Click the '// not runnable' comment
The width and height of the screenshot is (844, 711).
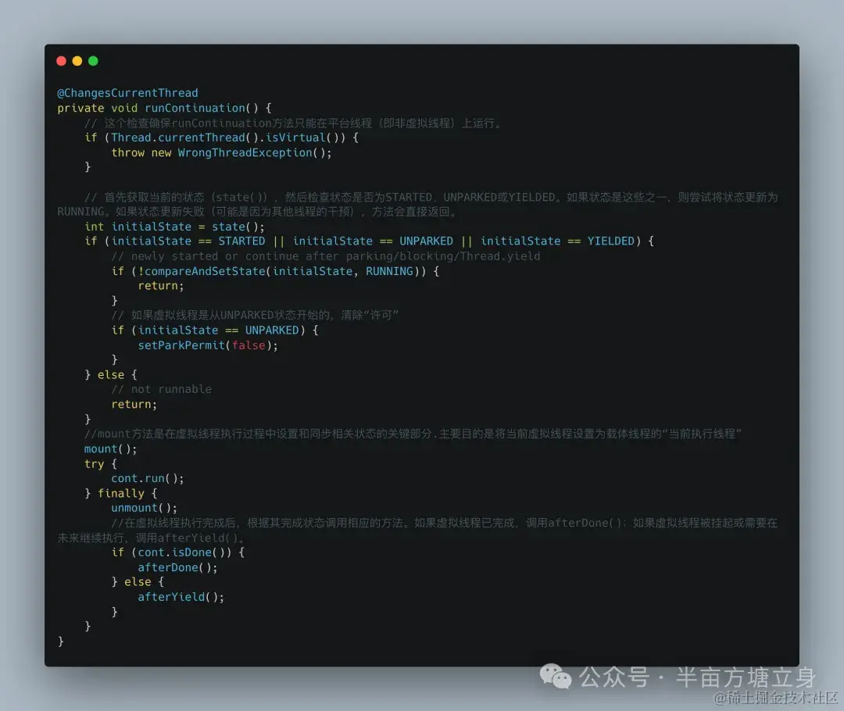[x=161, y=389]
